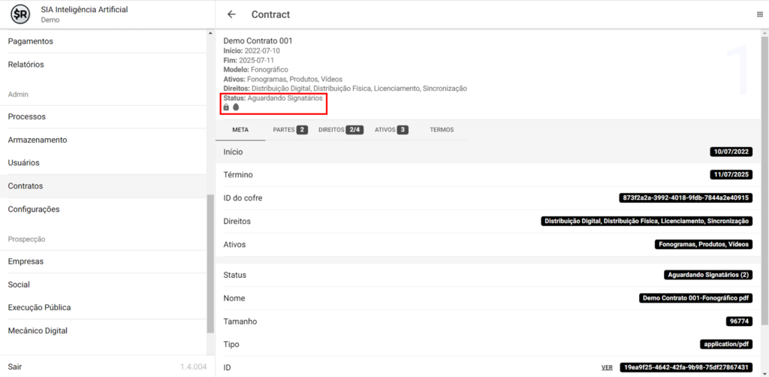
Task: Click the lock icon under Status
Action: coord(226,107)
